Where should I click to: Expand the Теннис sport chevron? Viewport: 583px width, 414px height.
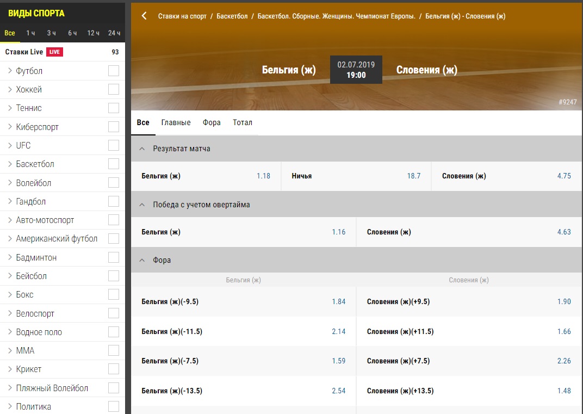pos(10,108)
